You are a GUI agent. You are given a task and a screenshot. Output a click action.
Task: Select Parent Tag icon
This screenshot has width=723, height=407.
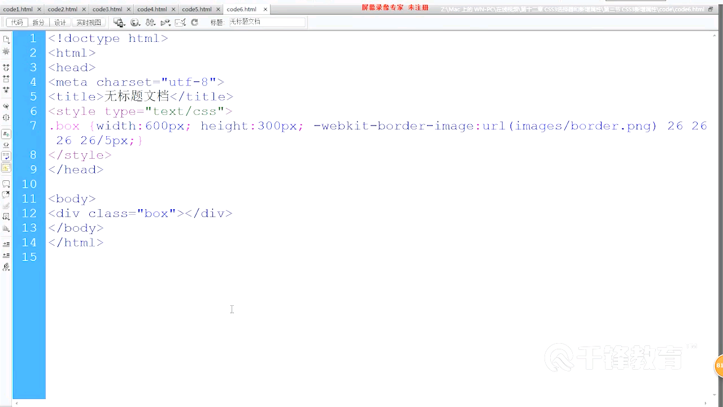point(6,106)
